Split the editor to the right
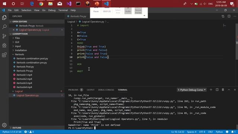The image size is (238, 134). (x=229, y=16)
